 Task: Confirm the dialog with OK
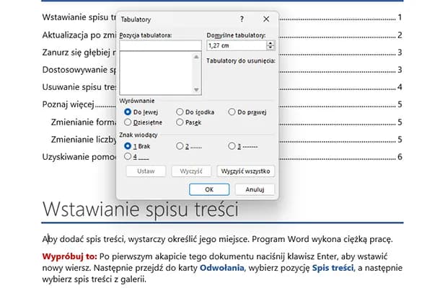(x=209, y=189)
